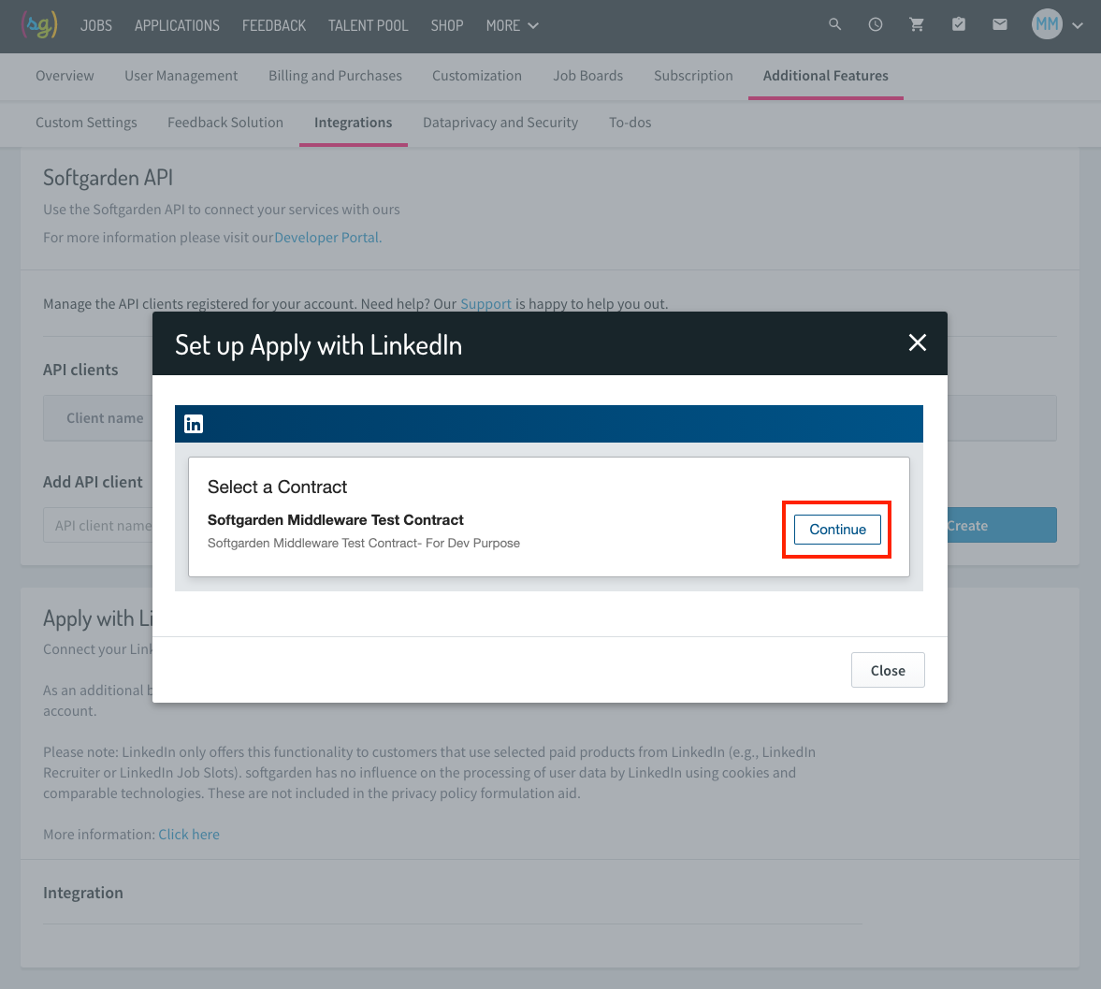Viewport: 1101px width, 989px height.
Task: Switch to the Subscription tab
Action: [x=693, y=76]
